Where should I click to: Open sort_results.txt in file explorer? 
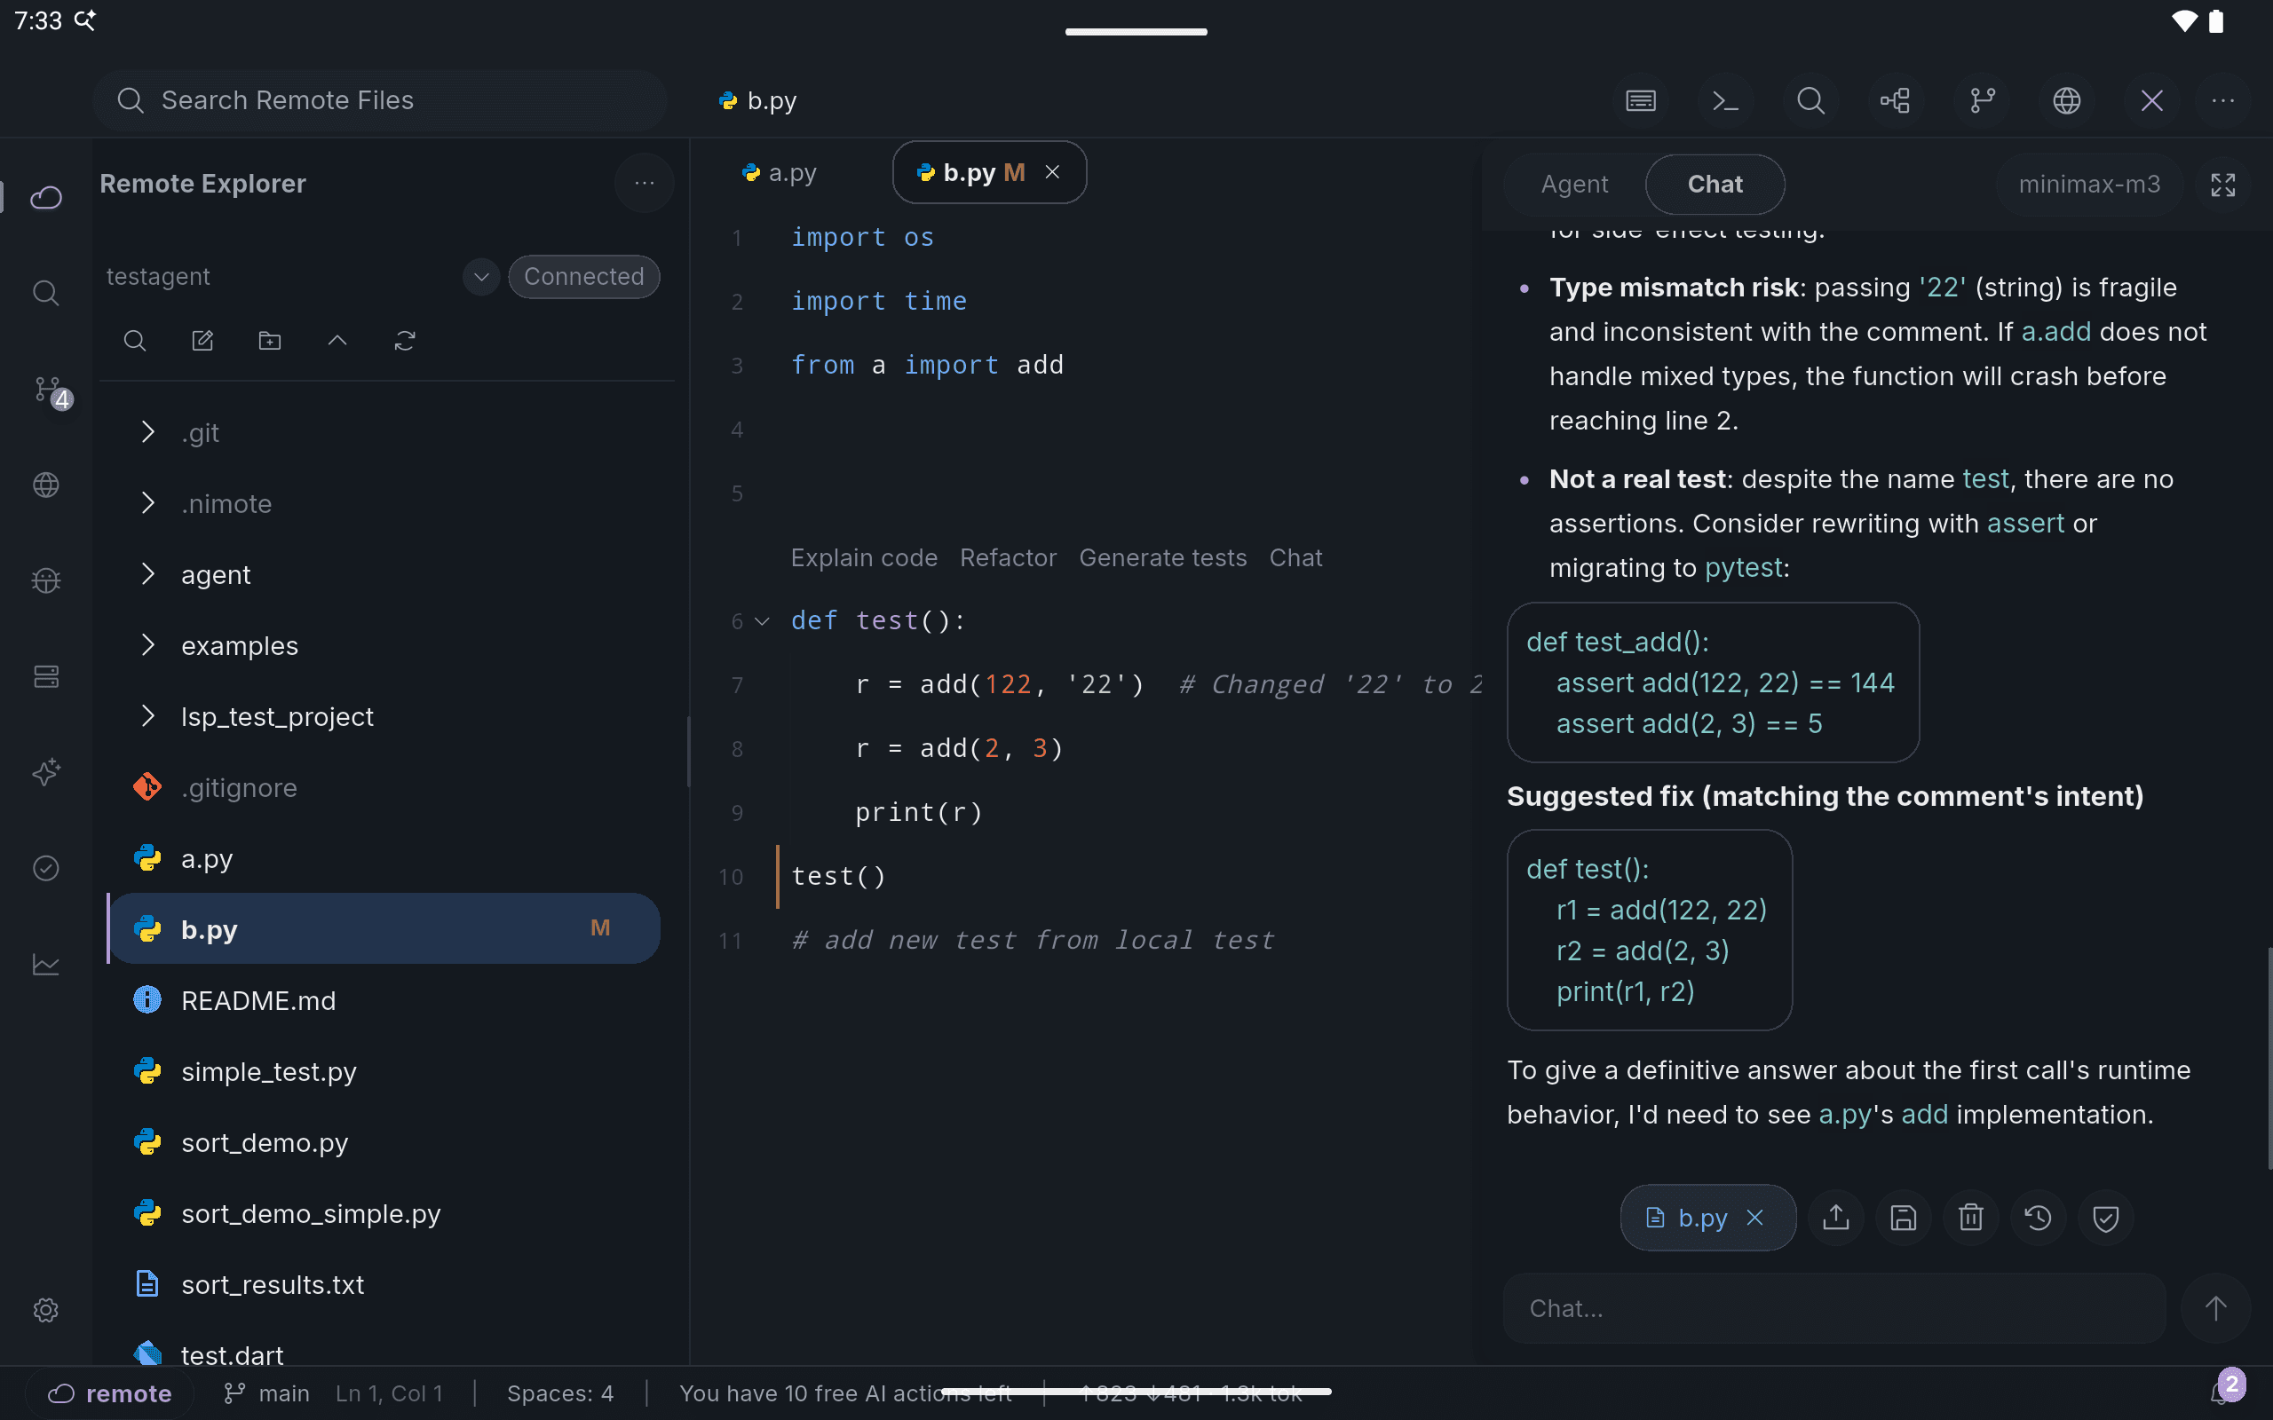tap(384, 1284)
